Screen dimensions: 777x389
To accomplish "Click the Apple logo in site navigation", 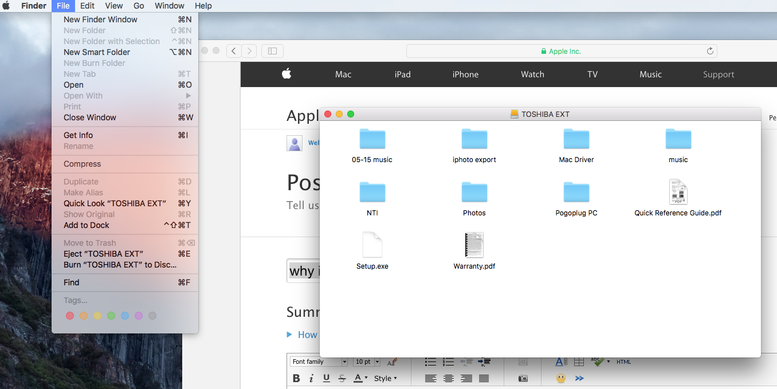I will point(287,74).
